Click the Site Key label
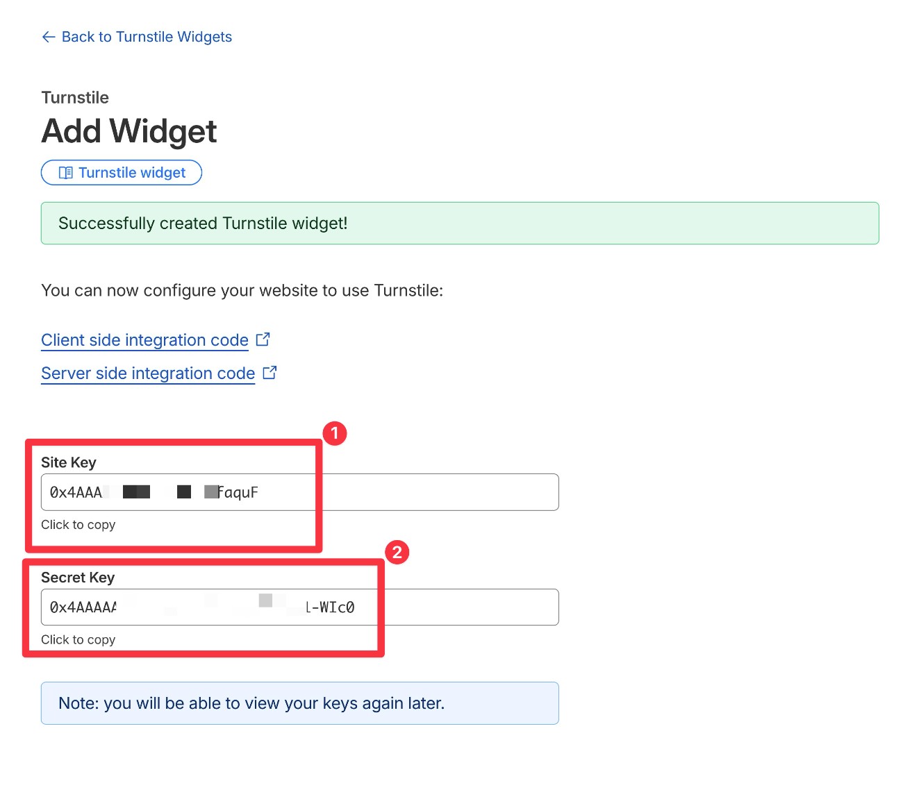903x790 pixels. 69,463
